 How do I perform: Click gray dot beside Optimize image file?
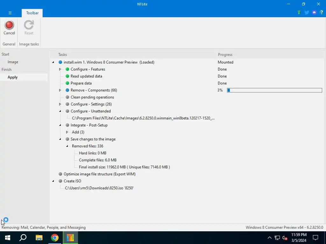tap(60, 174)
